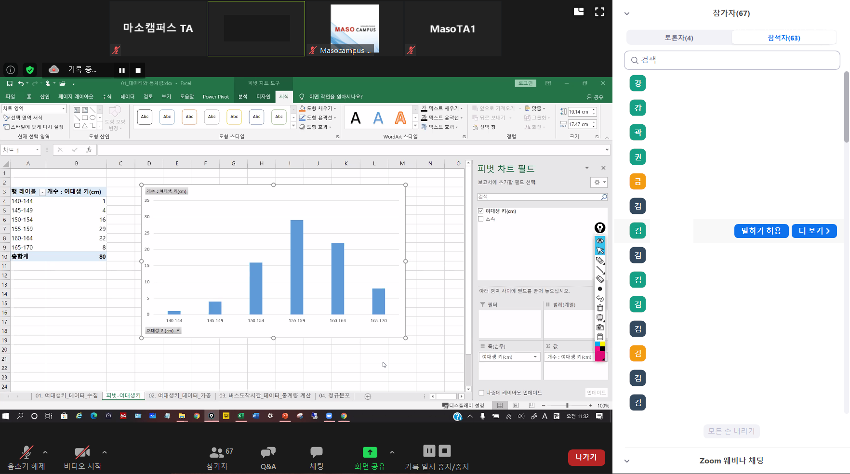Click the participant 검색 search field
This screenshot has height=474, width=850.
pyautogui.click(x=732, y=60)
